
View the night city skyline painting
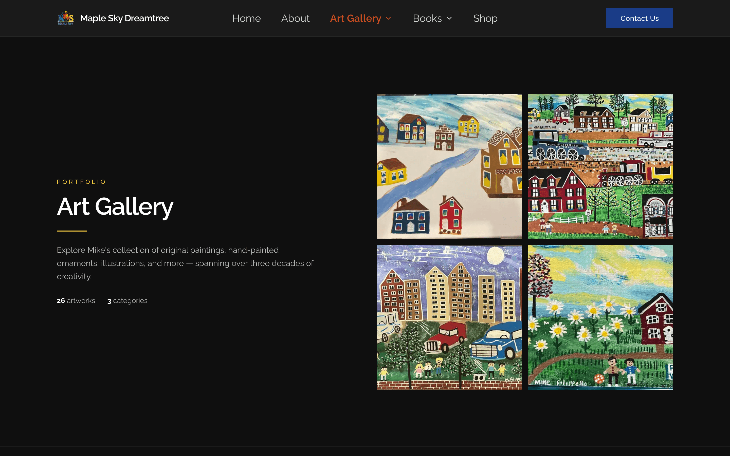pyautogui.click(x=449, y=317)
